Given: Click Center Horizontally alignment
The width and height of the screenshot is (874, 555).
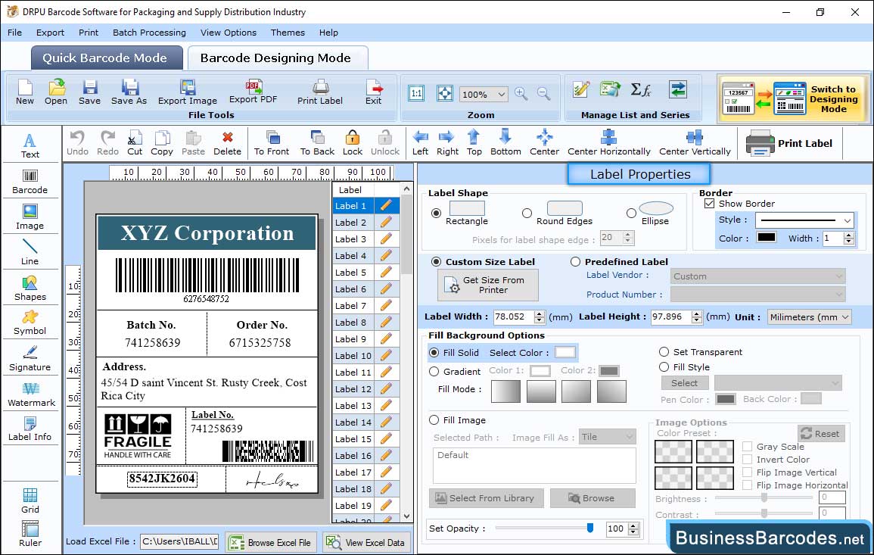Looking at the screenshot, I should 608,143.
